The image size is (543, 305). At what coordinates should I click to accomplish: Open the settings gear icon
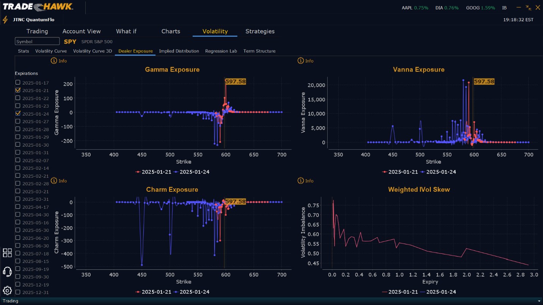[7, 291]
